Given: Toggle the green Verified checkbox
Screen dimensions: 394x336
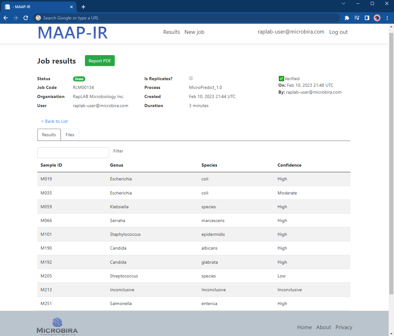Looking at the screenshot, I should click(x=281, y=79).
